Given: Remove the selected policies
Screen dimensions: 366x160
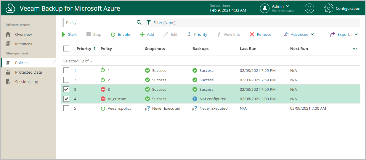Looking at the screenshot, I should pyautogui.click(x=261, y=34).
